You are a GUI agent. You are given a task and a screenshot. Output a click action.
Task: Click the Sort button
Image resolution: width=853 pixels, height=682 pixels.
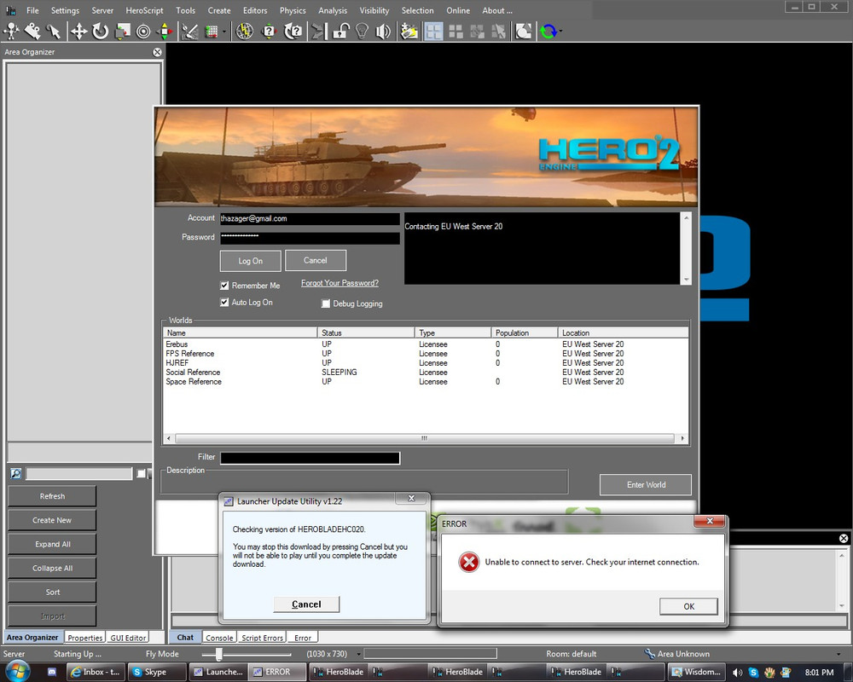coord(52,592)
